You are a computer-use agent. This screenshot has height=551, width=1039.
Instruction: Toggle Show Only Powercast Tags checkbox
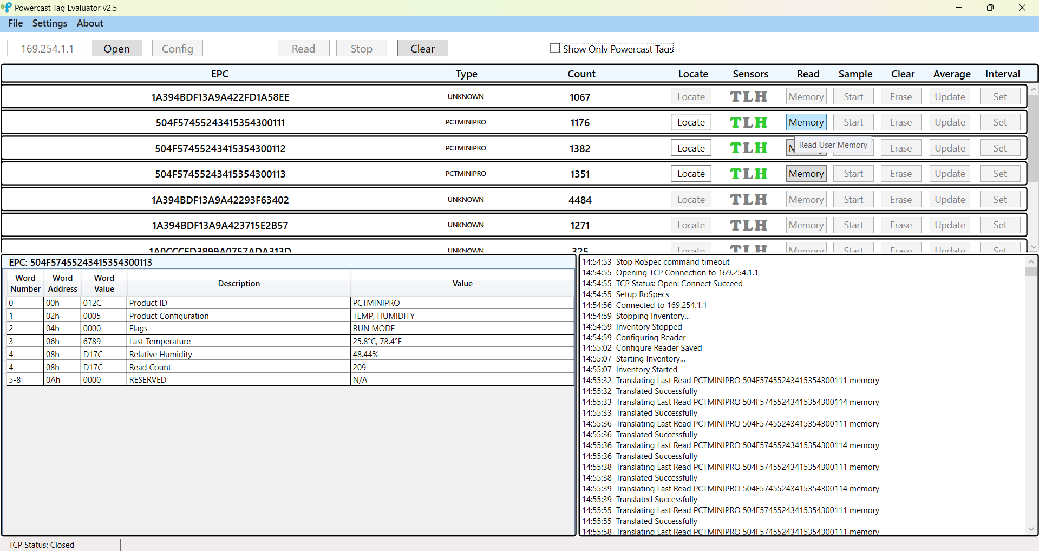point(555,48)
